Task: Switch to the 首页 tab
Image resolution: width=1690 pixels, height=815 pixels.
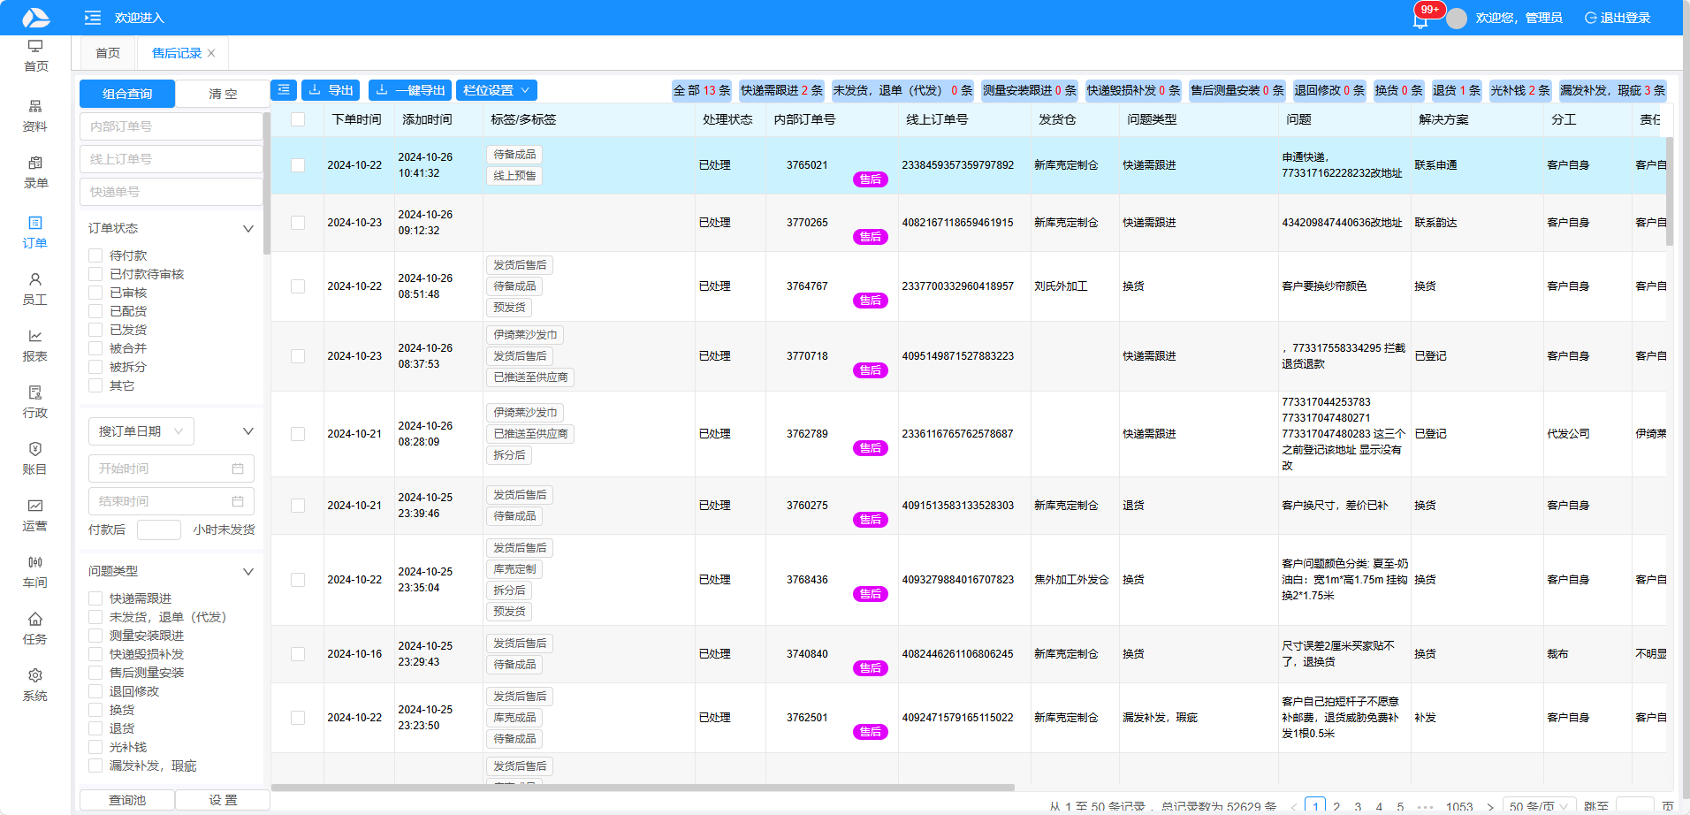Action: pos(108,53)
